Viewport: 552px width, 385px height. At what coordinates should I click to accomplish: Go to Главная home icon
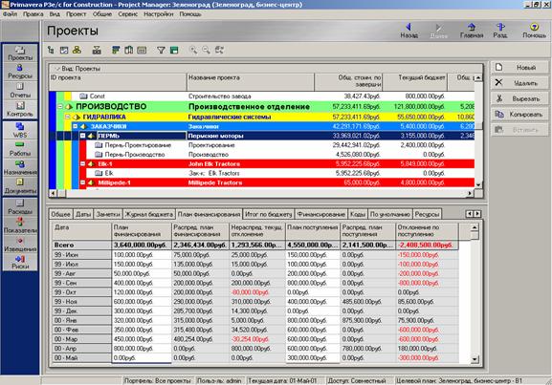472,31
